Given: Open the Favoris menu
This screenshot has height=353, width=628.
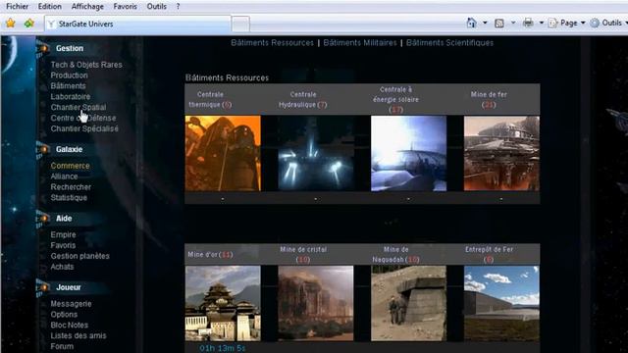Looking at the screenshot, I should click(x=125, y=7).
